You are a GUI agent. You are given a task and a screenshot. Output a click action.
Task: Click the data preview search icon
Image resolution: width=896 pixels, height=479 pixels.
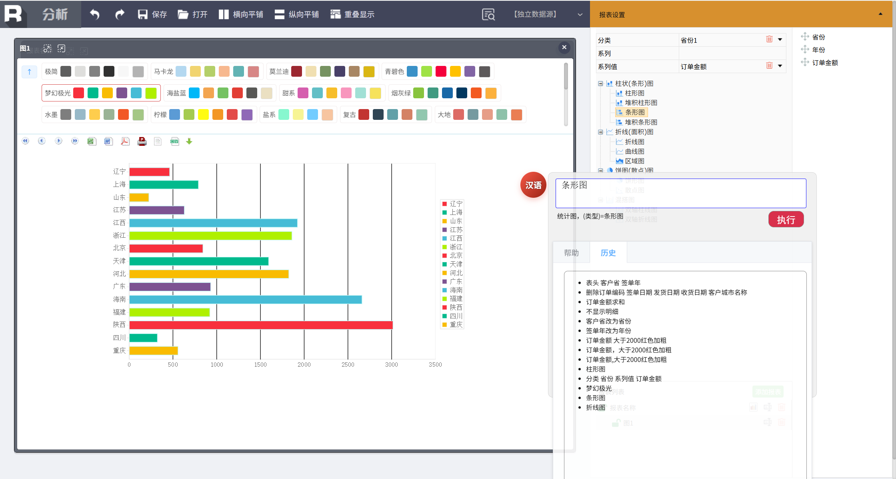tap(488, 14)
